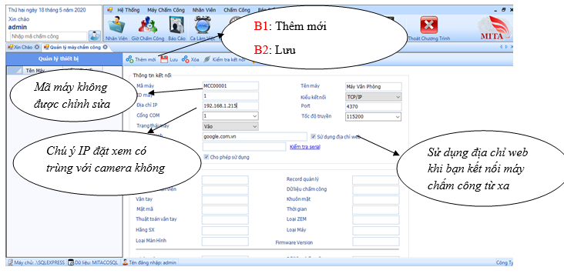Click the Hãng SX value field
The image size is (564, 277).
click(x=225, y=231)
